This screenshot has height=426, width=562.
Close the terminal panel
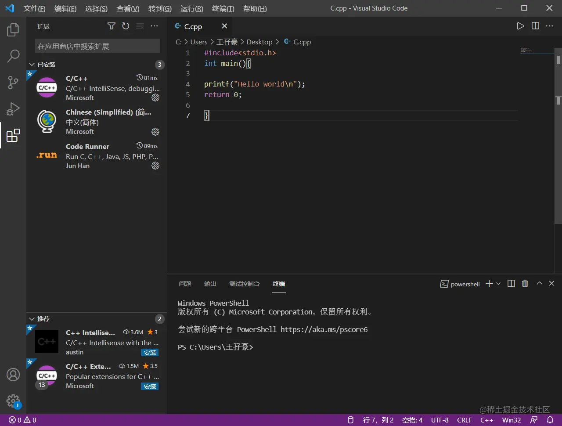click(x=552, y=284)
